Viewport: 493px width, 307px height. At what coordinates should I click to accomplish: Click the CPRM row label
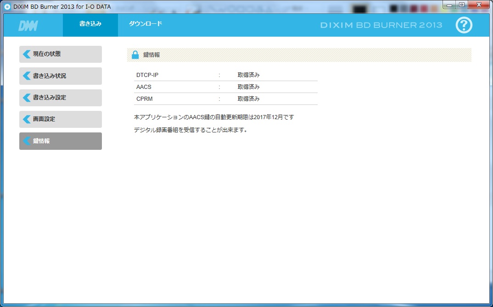(144, 99)
